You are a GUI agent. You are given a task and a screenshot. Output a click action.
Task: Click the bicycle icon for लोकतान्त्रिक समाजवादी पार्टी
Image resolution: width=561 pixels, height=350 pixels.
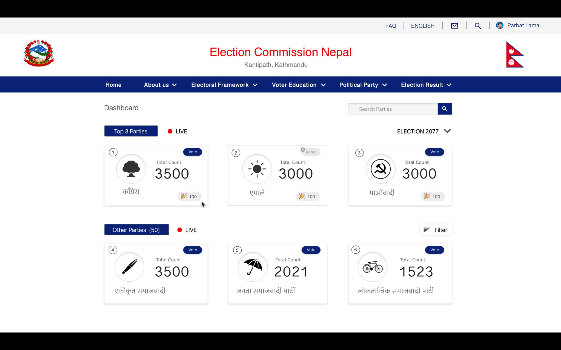pyautogui.click(x=372, y=267)
